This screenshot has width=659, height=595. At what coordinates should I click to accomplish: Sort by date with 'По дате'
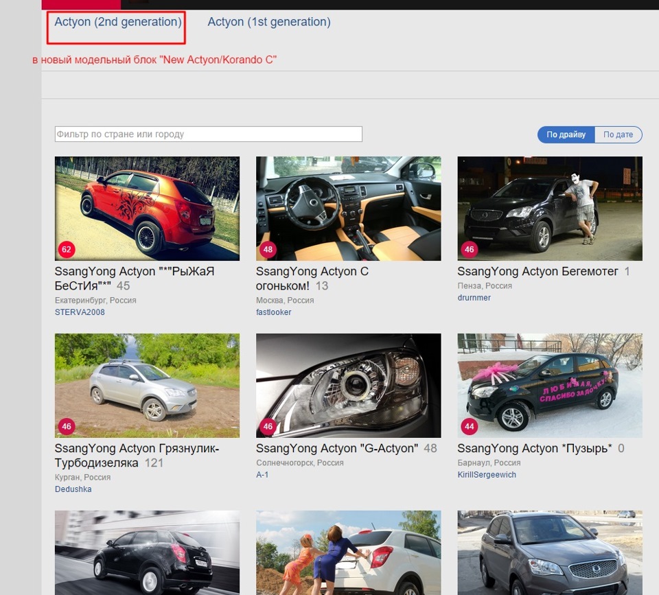(618, 135)
